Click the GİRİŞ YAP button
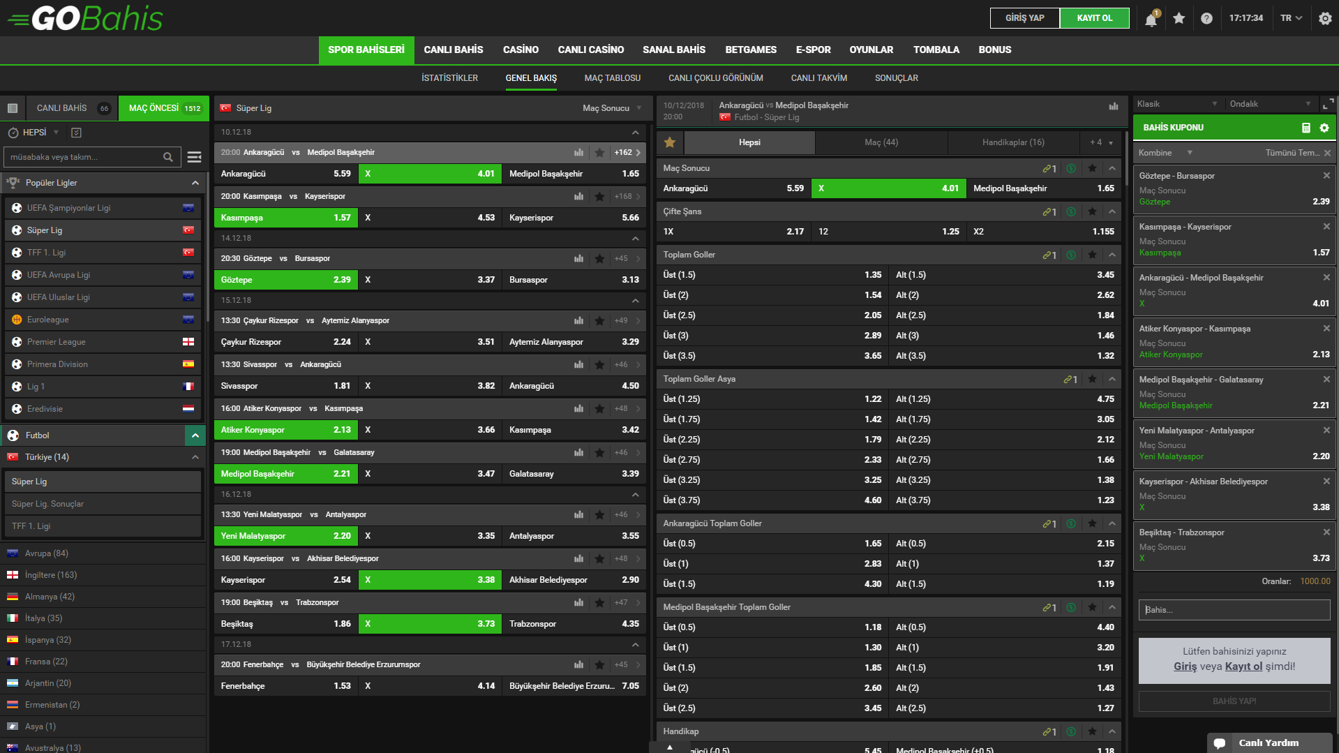The width and height of the screenshot is (1339, 753). click(x=1024, y=18)
